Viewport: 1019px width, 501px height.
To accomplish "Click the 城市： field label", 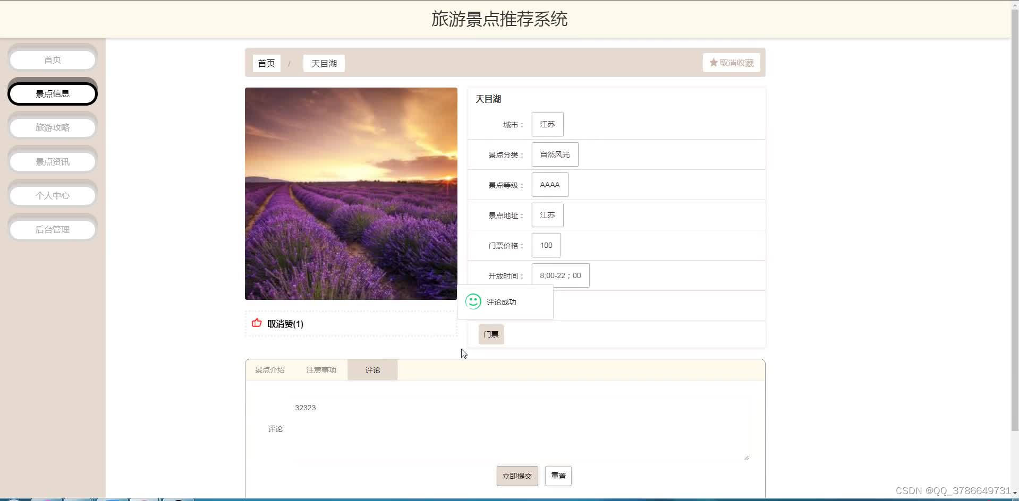I will (514, 125).
